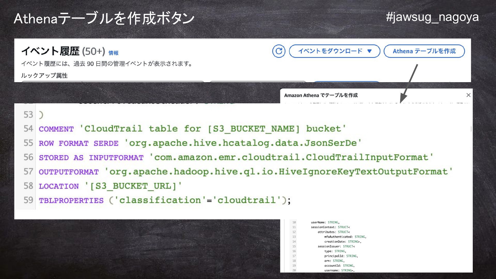Click the sessionIssuer: STRUCT< line
496x279 pixels.
(x=336, y=246)
